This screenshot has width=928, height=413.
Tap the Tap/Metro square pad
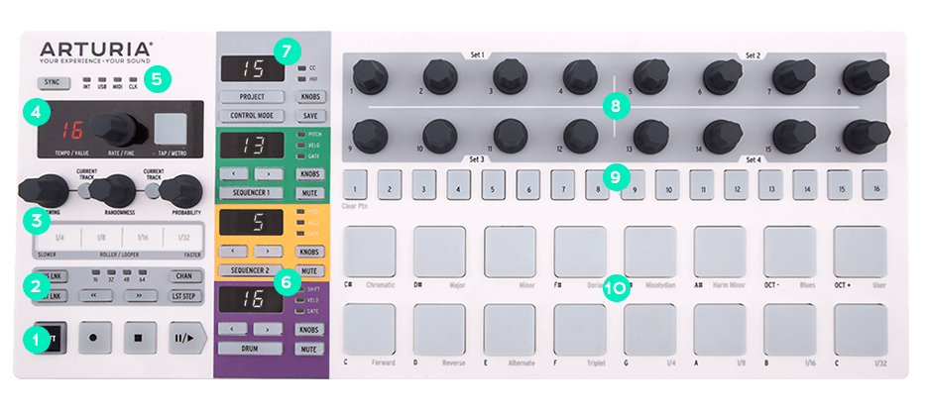click(171, 127)
